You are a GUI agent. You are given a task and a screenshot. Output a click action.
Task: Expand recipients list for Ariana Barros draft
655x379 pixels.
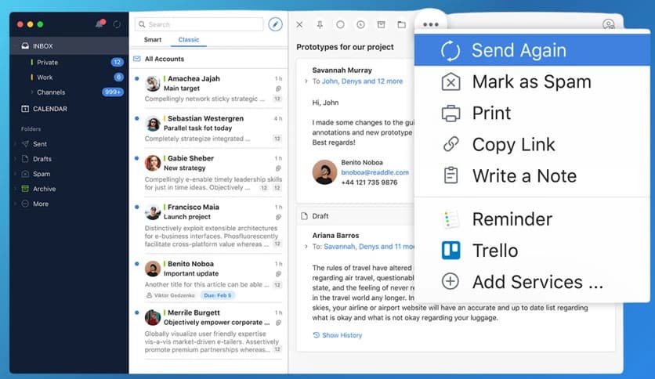tap(306, 246)
